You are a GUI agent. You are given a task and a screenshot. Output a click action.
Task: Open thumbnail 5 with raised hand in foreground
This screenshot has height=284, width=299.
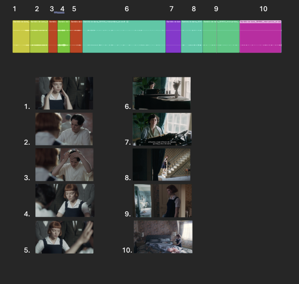pos(64,237)
